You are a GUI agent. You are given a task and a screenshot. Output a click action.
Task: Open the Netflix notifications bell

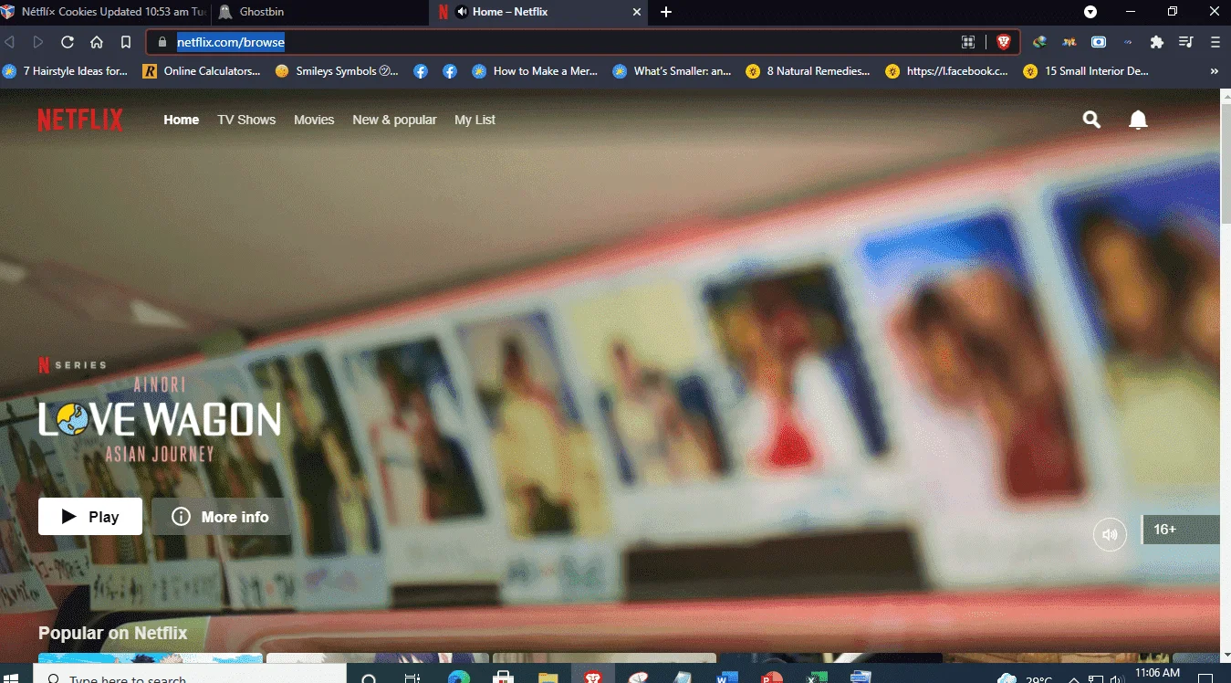(x=1138, y=120)
